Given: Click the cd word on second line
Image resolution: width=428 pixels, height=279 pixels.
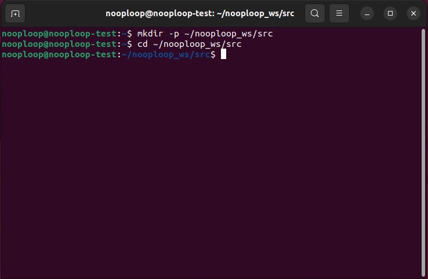Looking at the screenshot, I should (x=142, y=44).
